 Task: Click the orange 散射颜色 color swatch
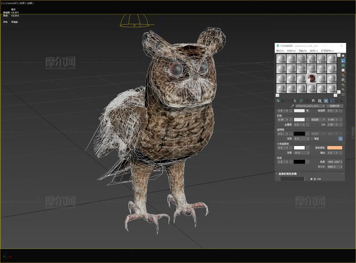335,148
